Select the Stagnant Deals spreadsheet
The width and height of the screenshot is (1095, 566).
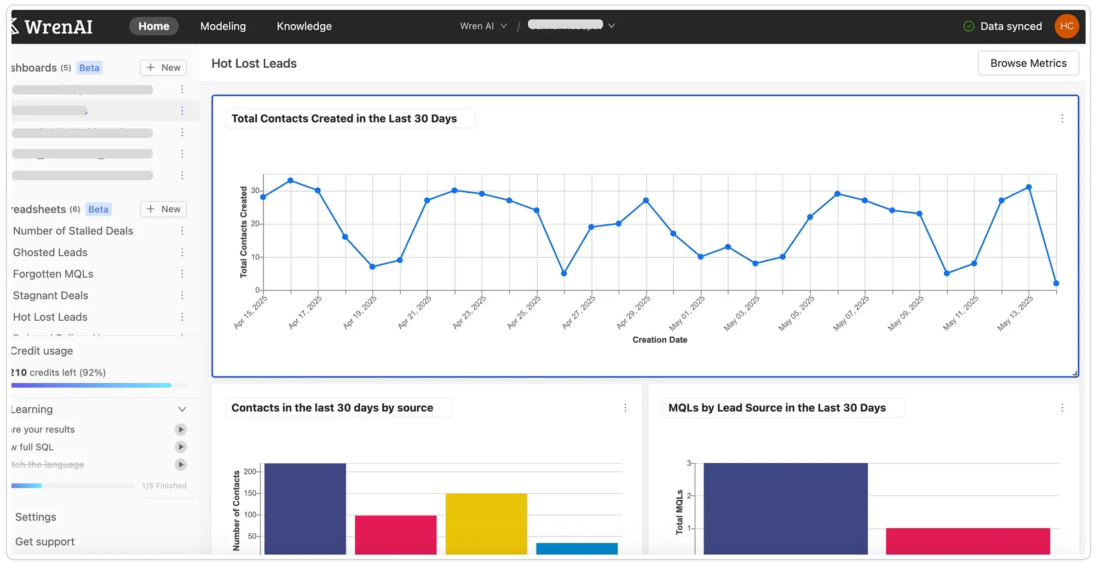pos(50,296)
